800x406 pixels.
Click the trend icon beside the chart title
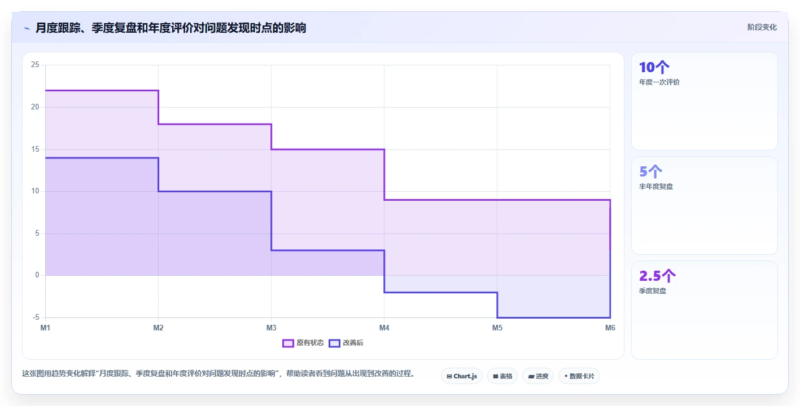(x=27, y=28)
